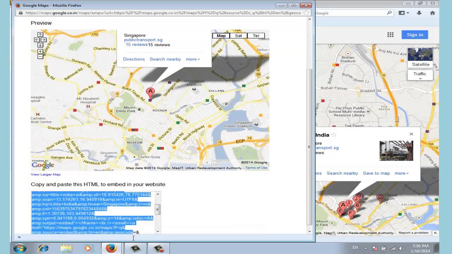Expand more dropdown in background info window
Image resolution: width=452 pixels, height=254 pixels.
pyautogui.click(x=402, y=173)
